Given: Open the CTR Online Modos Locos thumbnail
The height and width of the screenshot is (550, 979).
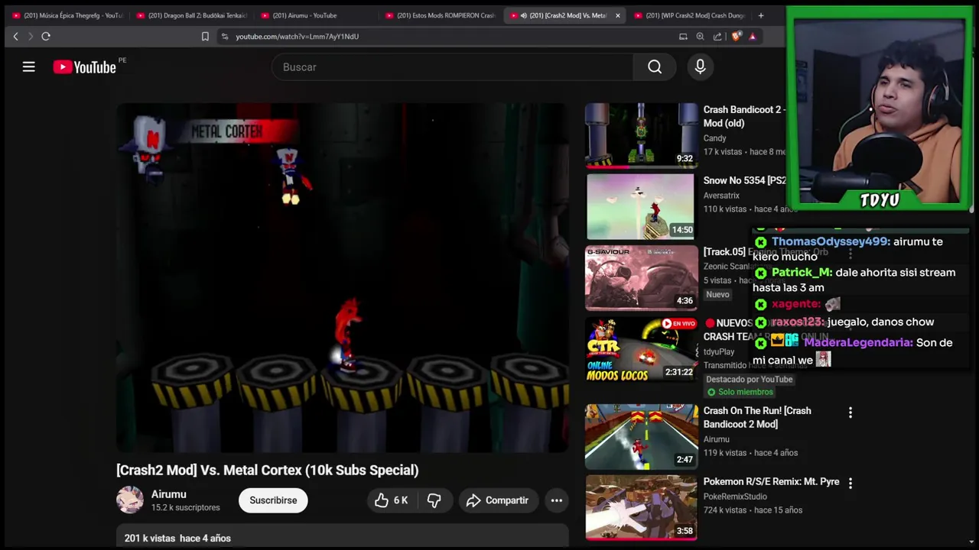Looking at the screenshot, I should pyautogui.click(x=641, y=348).
